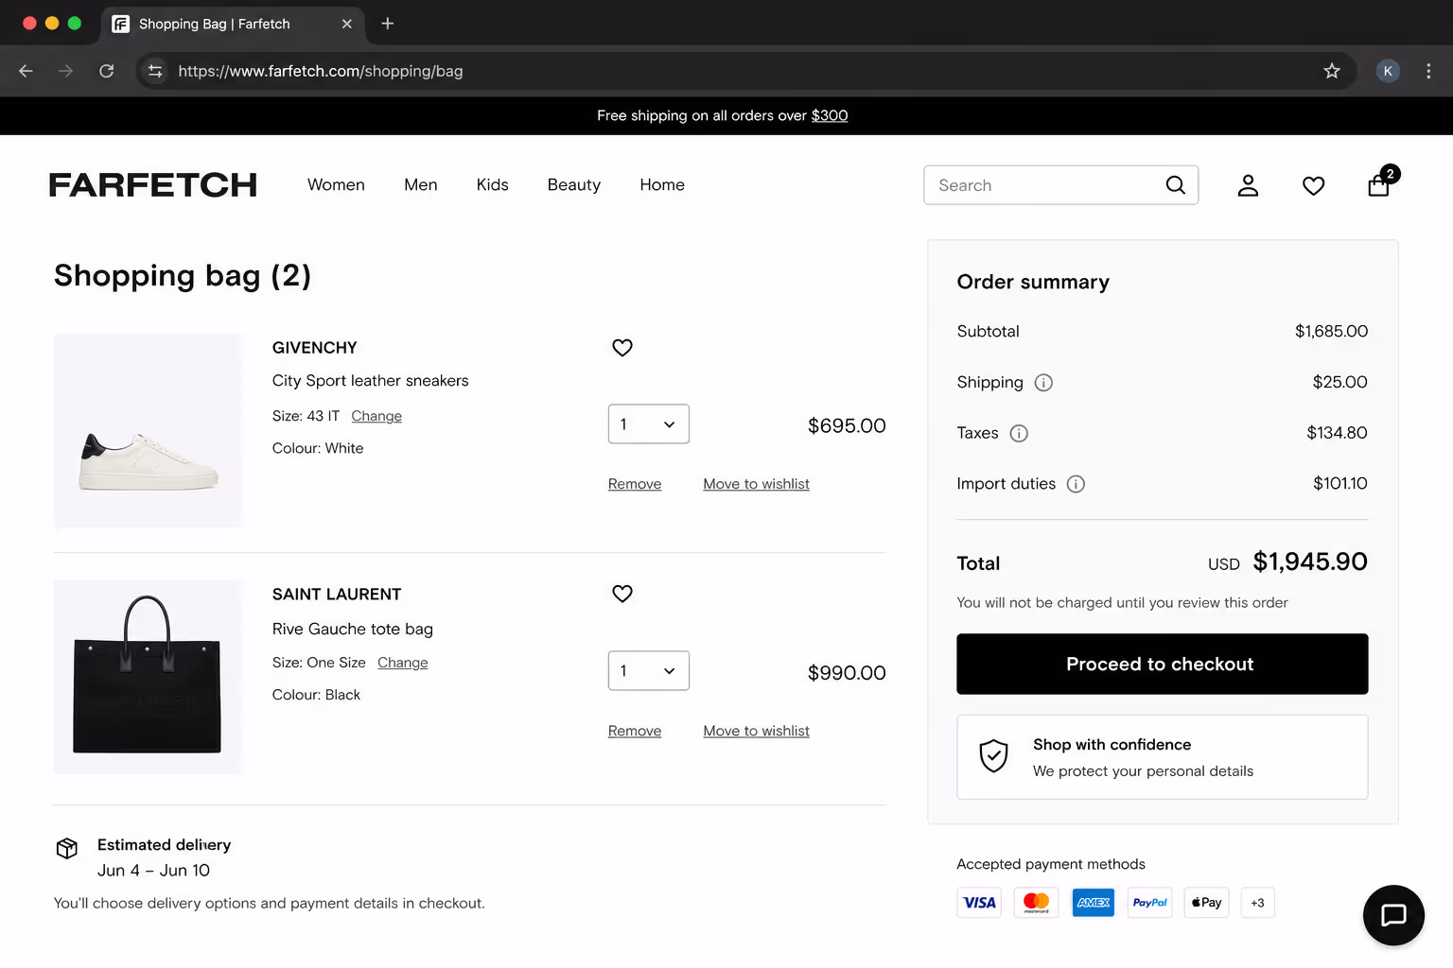Click the $1,945.90 total amount
1453x968 pixels.
tap(1310, 562)
